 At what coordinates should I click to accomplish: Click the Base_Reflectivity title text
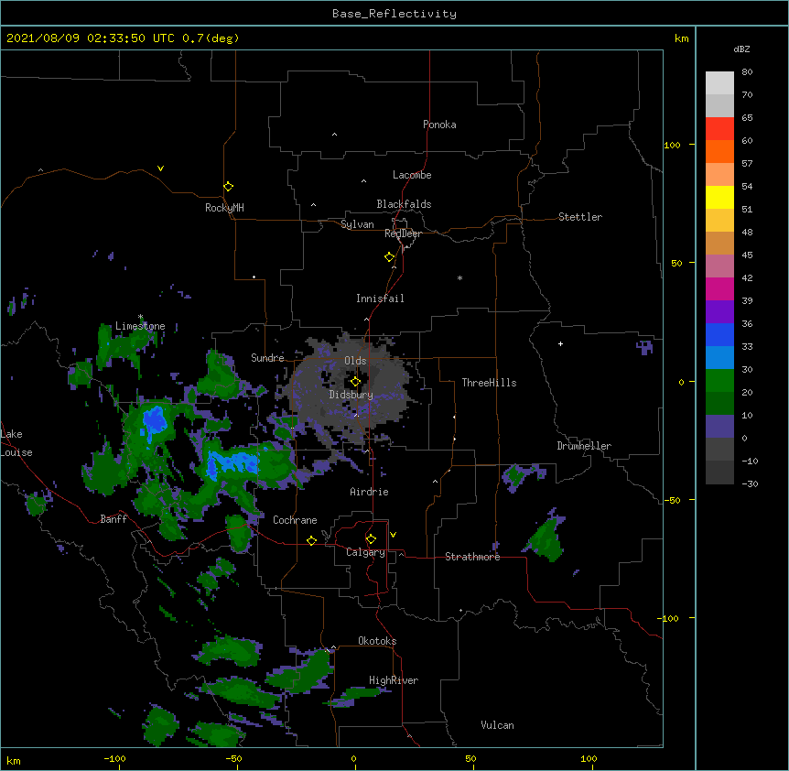pyautogui.click(x=394, y=14)
